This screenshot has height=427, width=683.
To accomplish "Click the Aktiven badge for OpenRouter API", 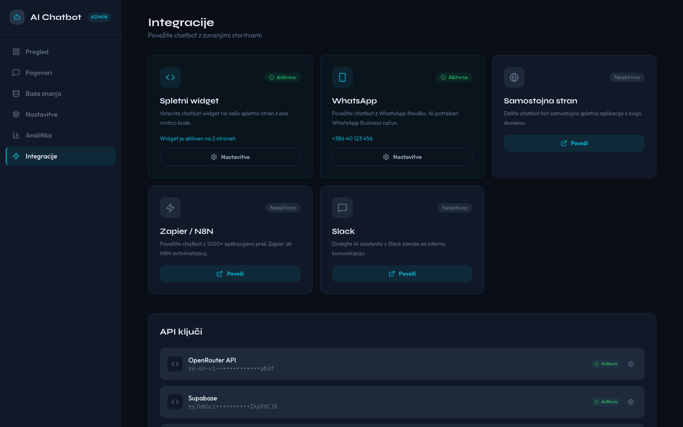I will 606,364.
